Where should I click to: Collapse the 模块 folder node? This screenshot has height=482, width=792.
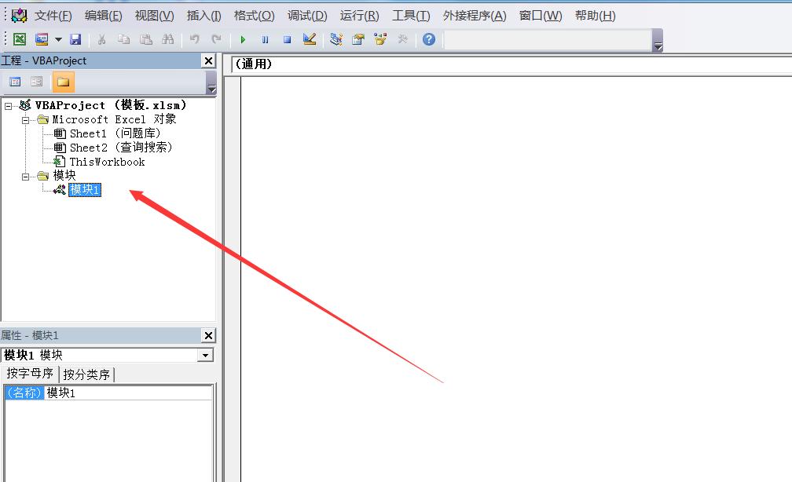click(25, 177)
